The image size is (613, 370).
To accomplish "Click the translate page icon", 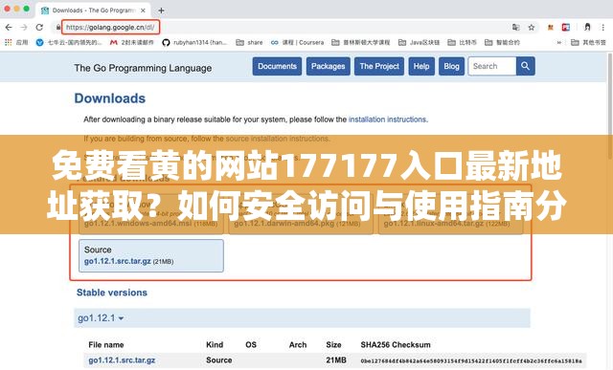I will pyautogui.click(x=516, y=28).
